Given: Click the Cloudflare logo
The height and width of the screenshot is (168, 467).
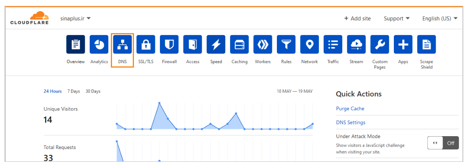Looking at the screenshot, I should pos(29,19).
